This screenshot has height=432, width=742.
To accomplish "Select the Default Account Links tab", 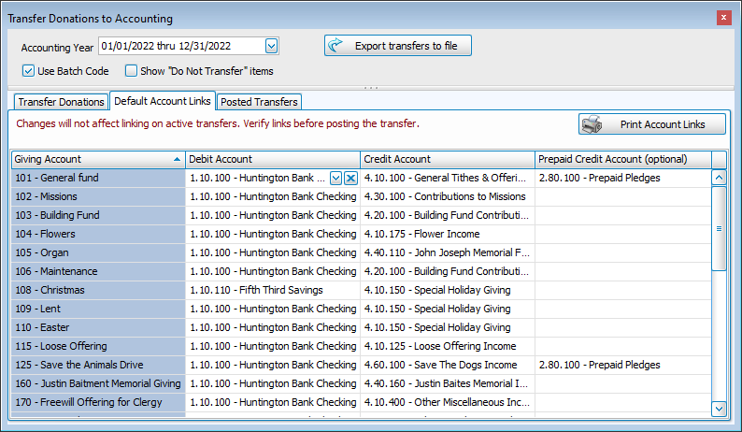I will click(x=162, y=101).
